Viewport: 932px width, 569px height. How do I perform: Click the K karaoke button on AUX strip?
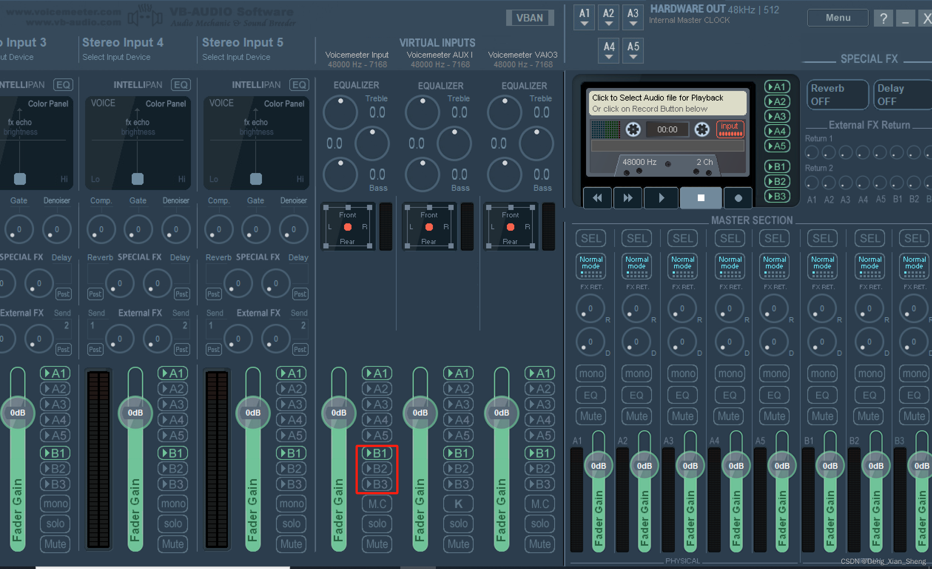click(458, 504)
